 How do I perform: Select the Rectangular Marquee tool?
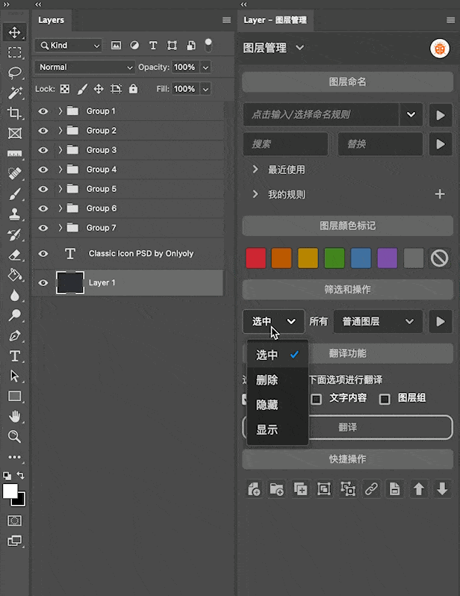pos(14,52)
